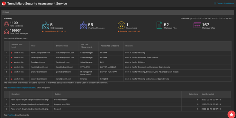This screenshot has width=236, height=118.
Task: Open the Contact Trend Micro link
Action: point(225,4)
